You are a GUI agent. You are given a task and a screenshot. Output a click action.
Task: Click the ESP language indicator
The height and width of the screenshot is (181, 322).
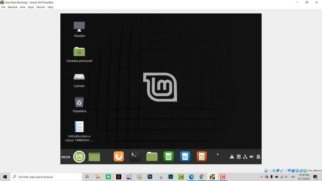293,176
